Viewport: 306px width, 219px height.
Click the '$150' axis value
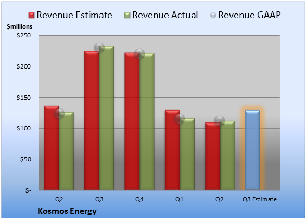[x=23, y=98]
